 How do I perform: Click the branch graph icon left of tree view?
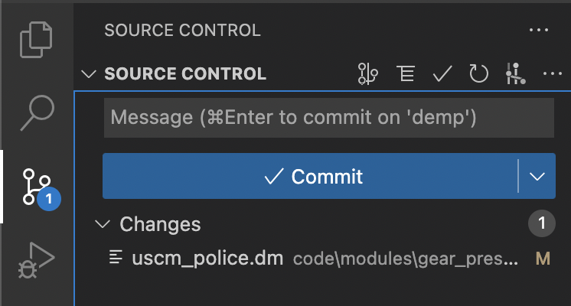pyautogui.click(x=368, y=74)
